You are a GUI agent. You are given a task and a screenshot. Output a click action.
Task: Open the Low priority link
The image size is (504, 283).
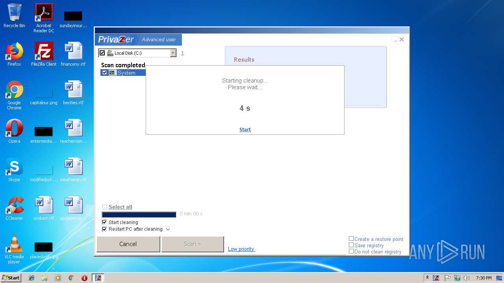241,249
